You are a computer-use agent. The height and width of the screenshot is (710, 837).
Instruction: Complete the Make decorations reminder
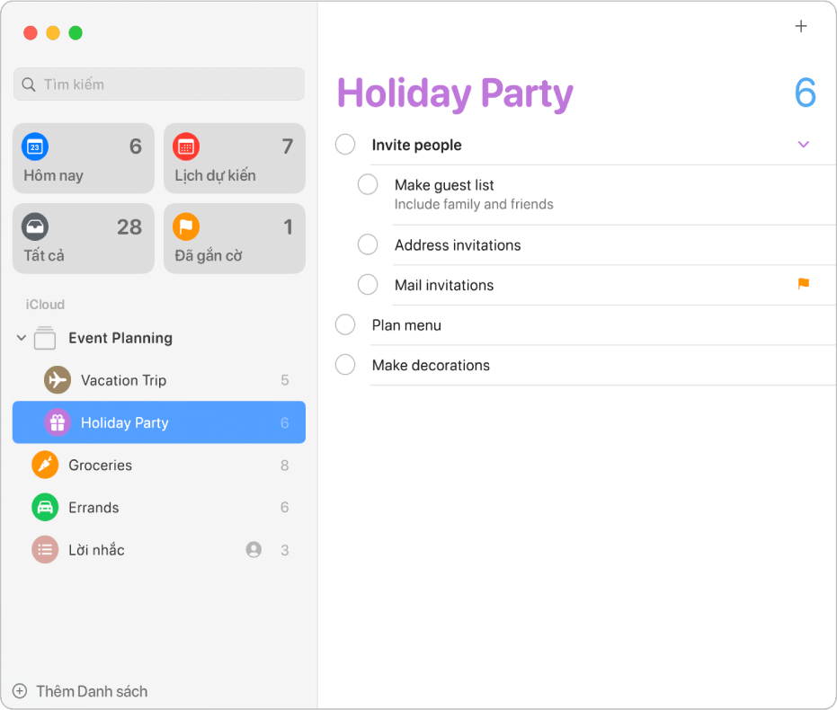pos(345,365)
